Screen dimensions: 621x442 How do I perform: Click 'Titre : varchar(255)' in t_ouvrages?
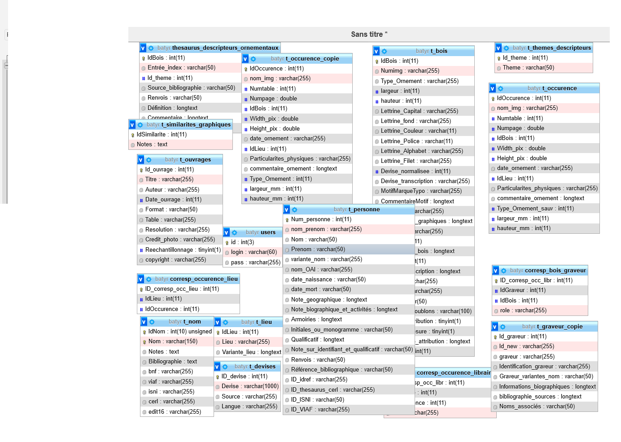pos(180,179)
